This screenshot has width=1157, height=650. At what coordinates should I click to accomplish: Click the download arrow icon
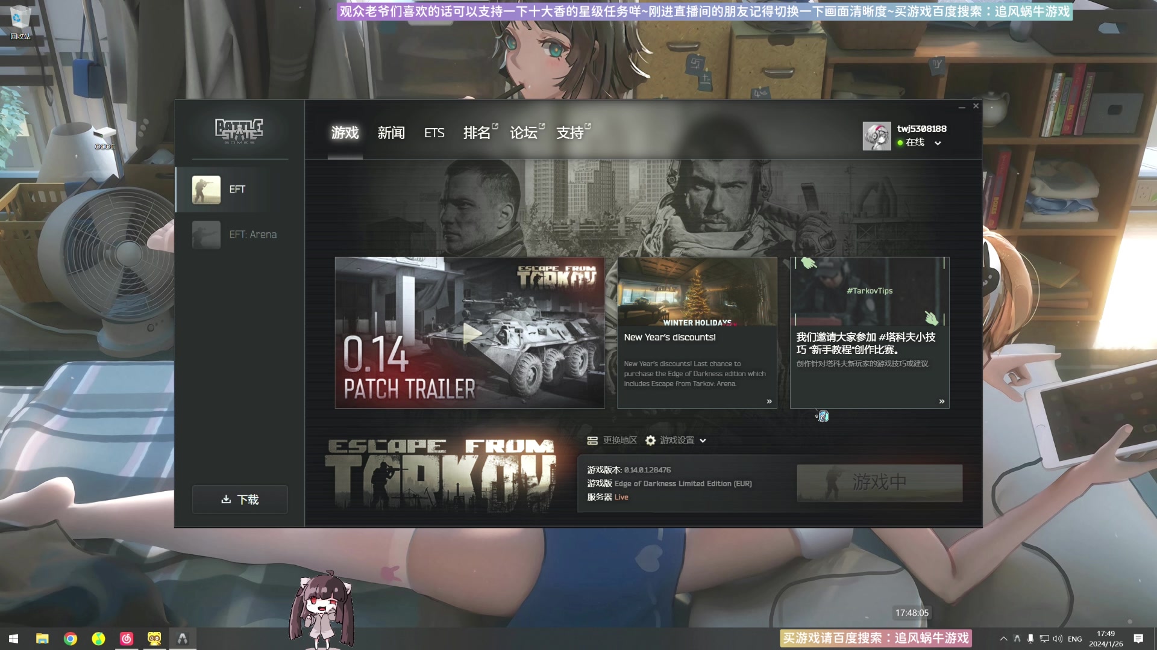pos(226,500)
